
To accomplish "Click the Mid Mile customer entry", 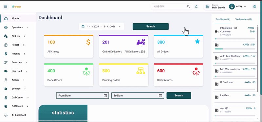I will click(235, 72).
